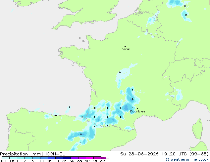Click the legend value label '50'
Viewport: 210px width, 162px height.
[x=102, y=161]
